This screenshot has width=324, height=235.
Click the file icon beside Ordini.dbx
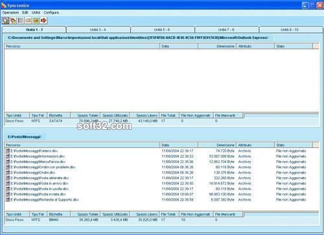click(8, 173)
